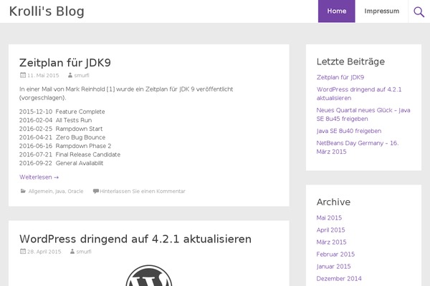The height and width of the screenshot is (286, 430).
Task: Click text 2016-07-21 Final Release Candidate
Action: 70,154
